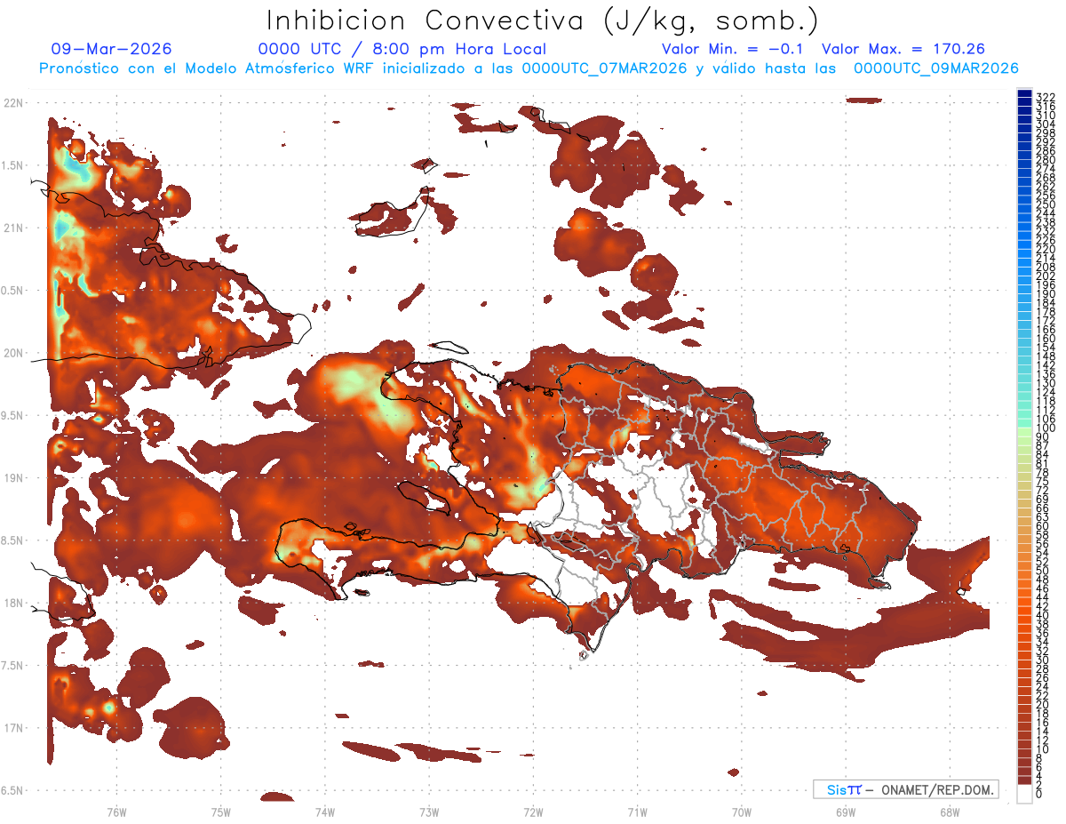
Task: Click the '322' color scale label
Action: [1046, 97]
